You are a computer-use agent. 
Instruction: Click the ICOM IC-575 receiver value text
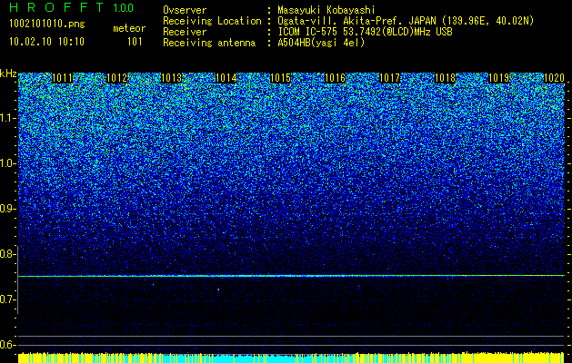pos(366,32)
